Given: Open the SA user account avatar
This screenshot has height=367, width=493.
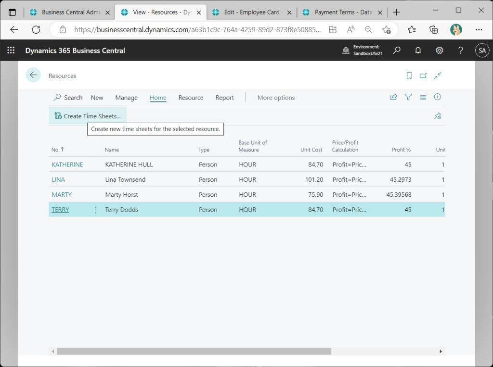Looking at the screenshot, I should coord(482,51).
